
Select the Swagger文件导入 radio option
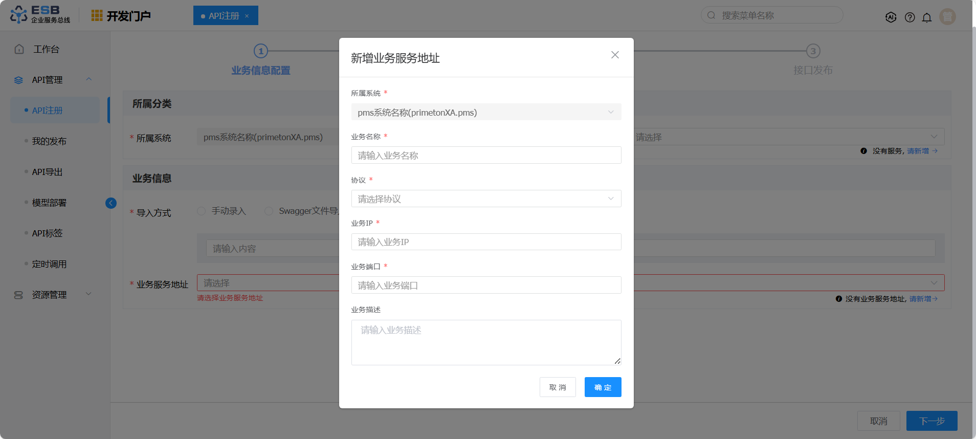[269, 211]
